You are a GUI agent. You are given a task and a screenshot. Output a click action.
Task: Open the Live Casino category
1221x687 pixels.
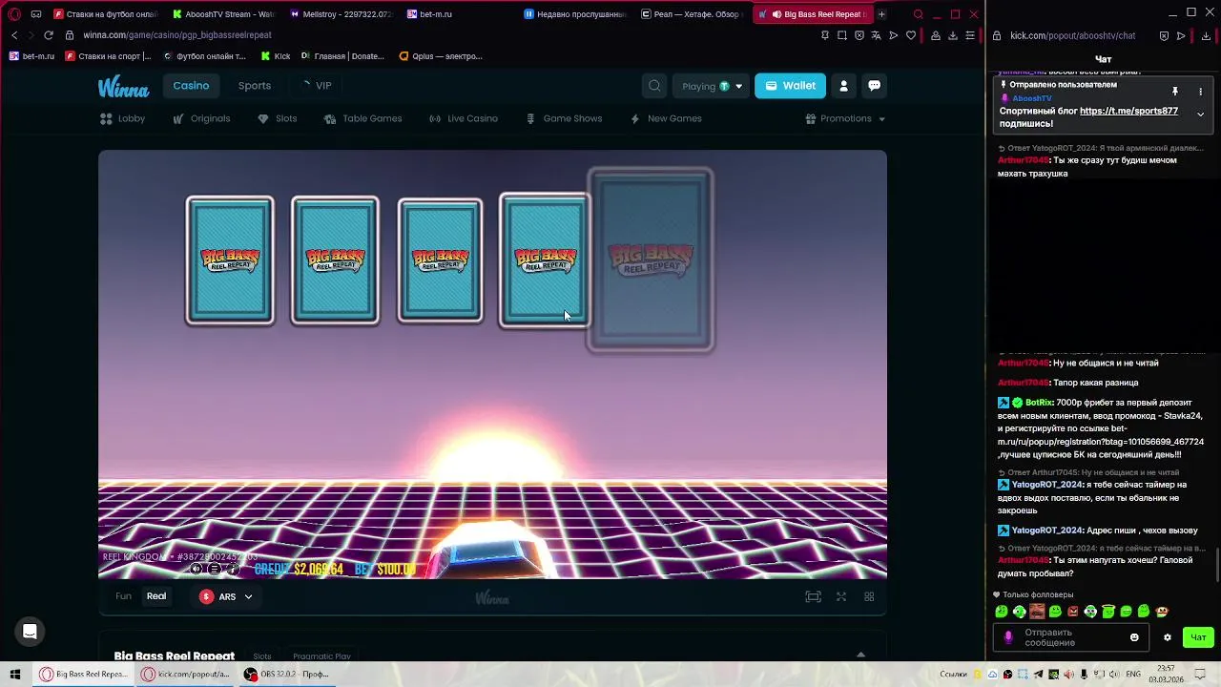(x=464, y=118)
